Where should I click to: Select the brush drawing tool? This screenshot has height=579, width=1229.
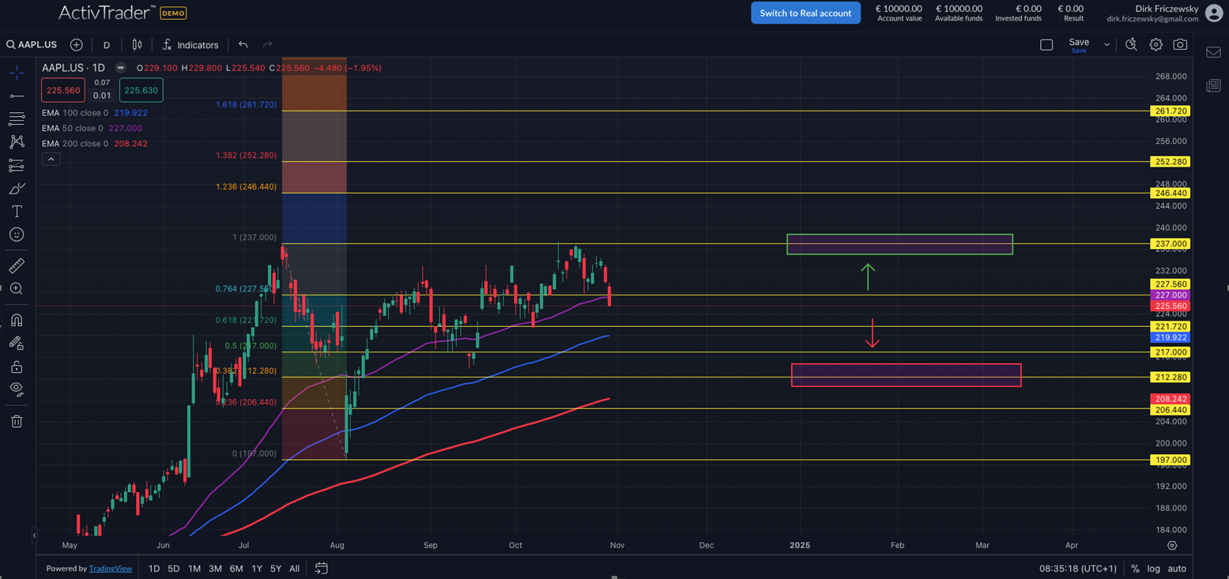coord(17,189)
